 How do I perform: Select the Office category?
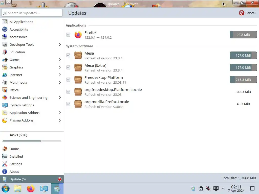[32, 90]
